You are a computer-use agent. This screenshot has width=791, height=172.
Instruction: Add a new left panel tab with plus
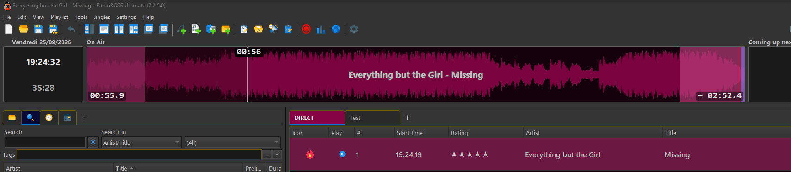point(84,118)
